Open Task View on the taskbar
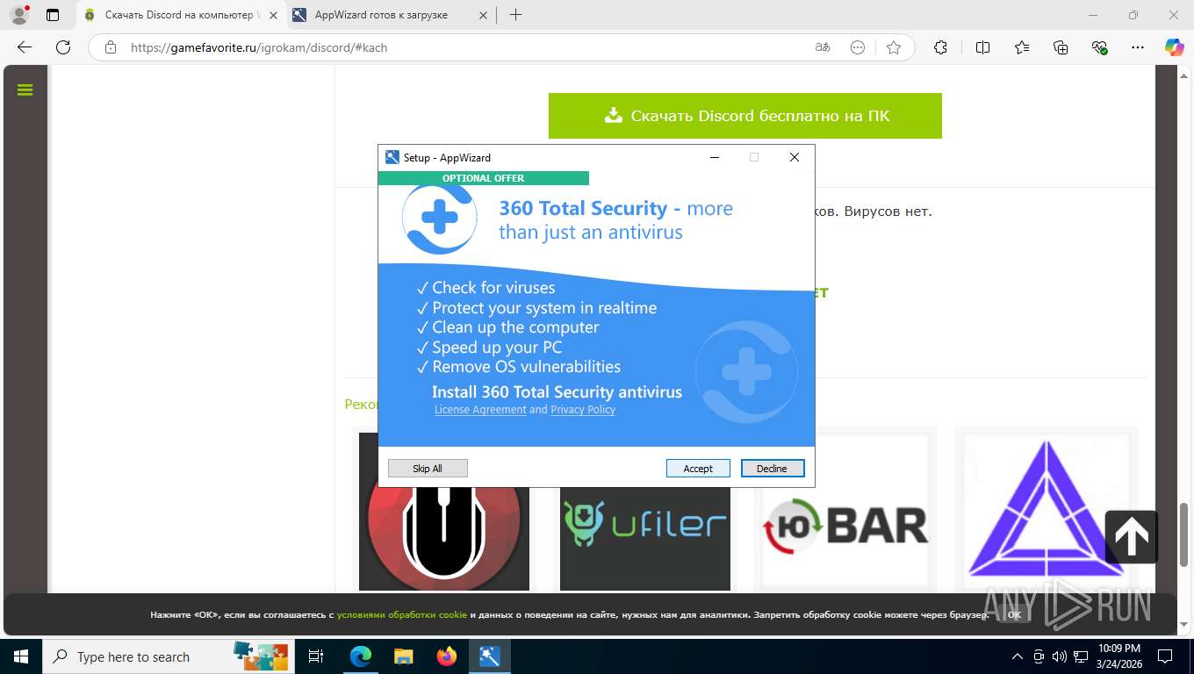The height and width of the screenshot is (674, 1194). [316, 656]
